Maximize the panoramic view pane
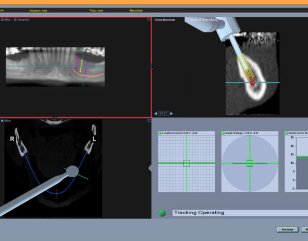The image size is (308, 241). [149, 20]
